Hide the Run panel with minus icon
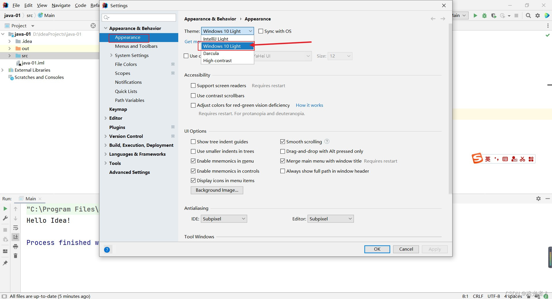Screen dimensions: 552x299 (x=548, y=199)
